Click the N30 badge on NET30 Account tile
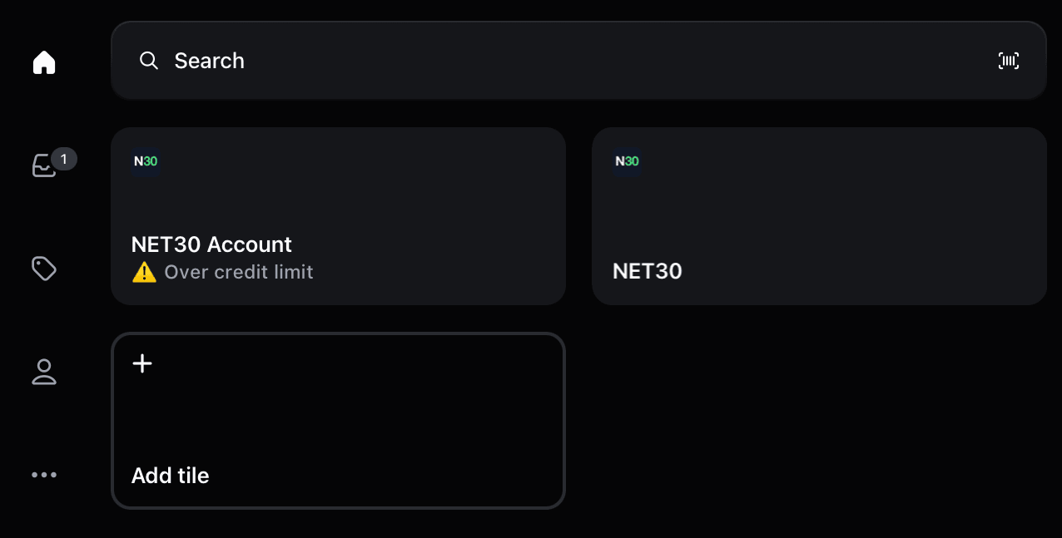The image size is (1062, 538). tap(146, 161)
